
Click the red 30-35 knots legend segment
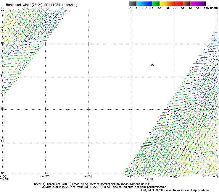click(x=179, y=4)
